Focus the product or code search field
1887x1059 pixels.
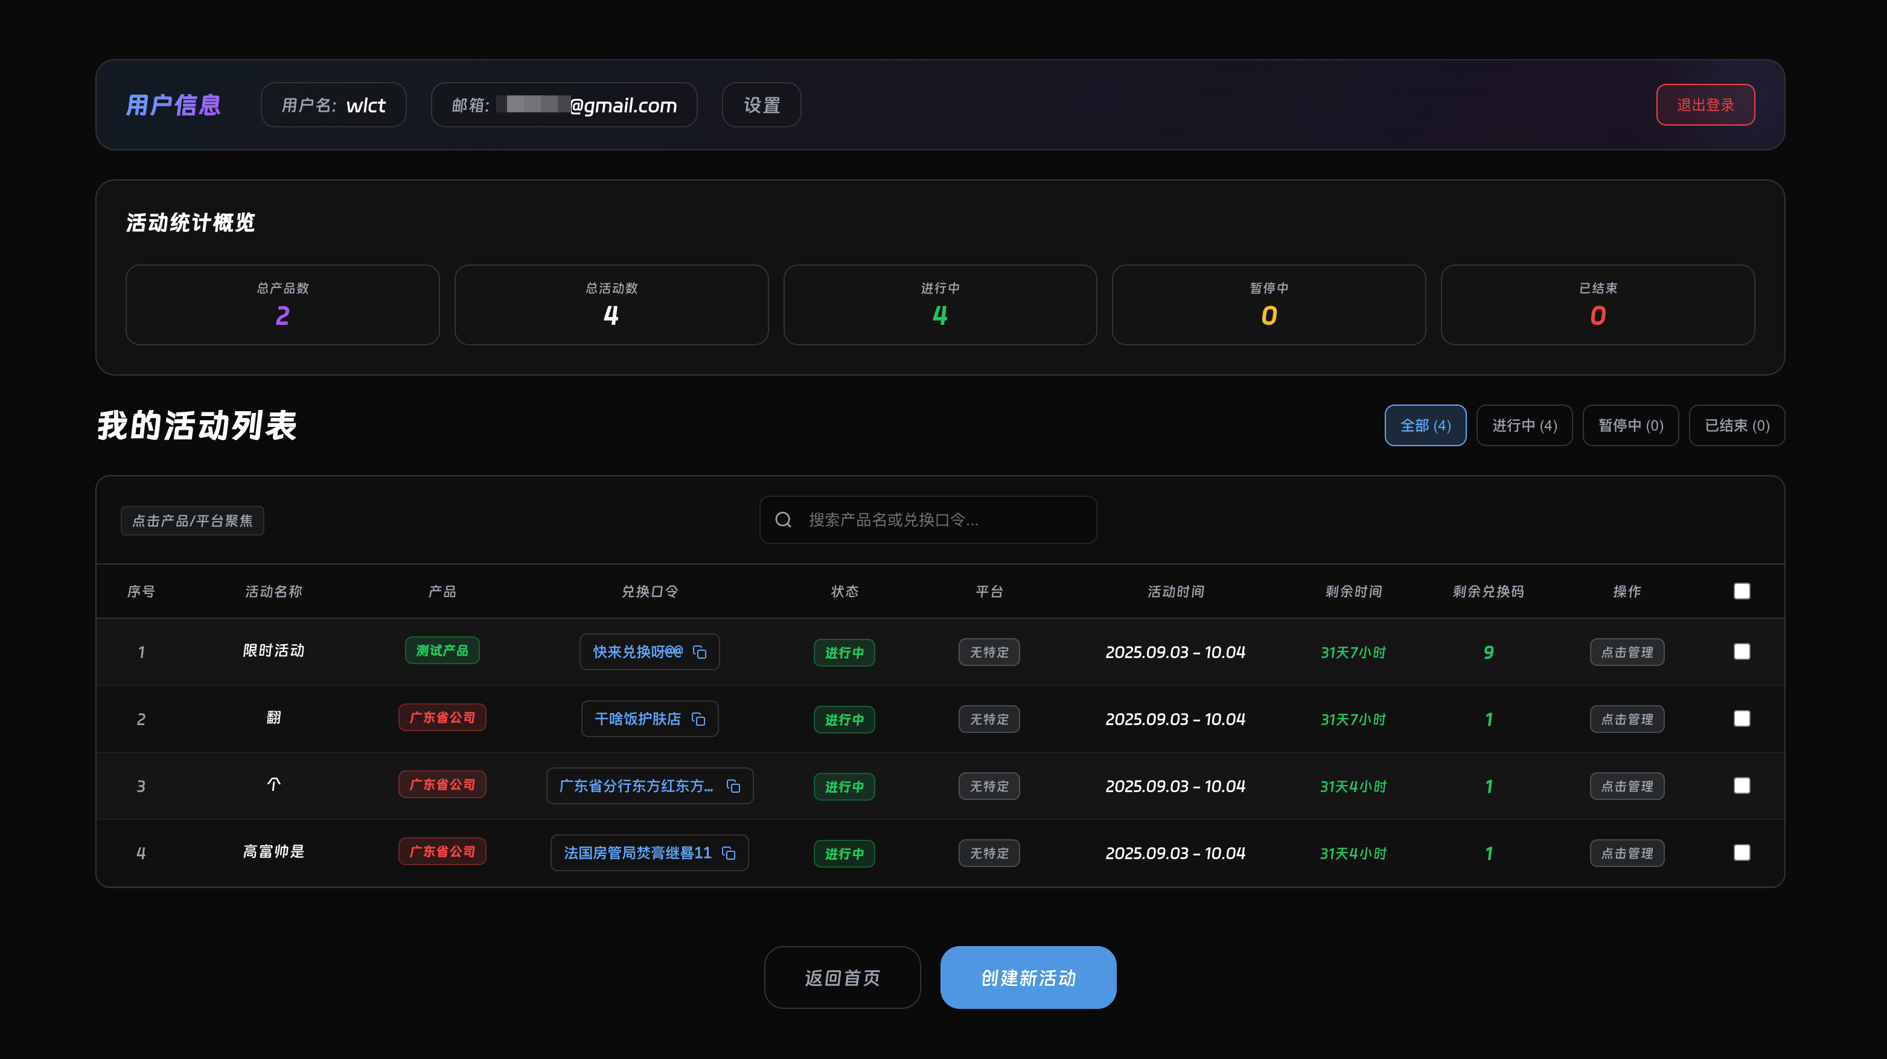(945, 520)
